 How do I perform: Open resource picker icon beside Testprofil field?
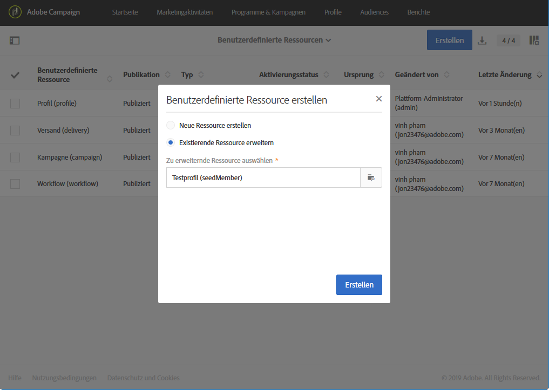point(371,177)
